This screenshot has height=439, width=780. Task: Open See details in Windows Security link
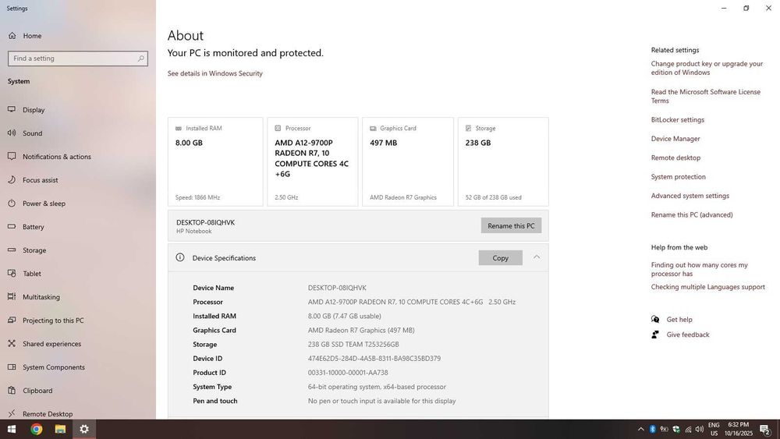[x=214, y=73]
